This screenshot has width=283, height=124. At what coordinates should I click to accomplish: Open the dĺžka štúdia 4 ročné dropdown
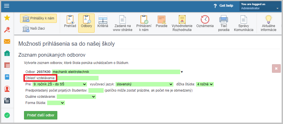[205, 84]
